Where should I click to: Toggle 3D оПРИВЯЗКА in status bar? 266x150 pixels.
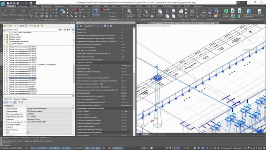54,148
